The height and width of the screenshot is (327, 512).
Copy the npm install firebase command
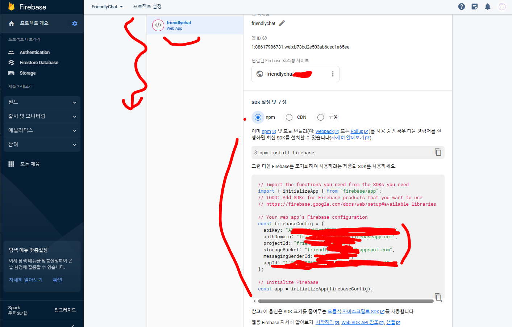(x=438, y=152)
